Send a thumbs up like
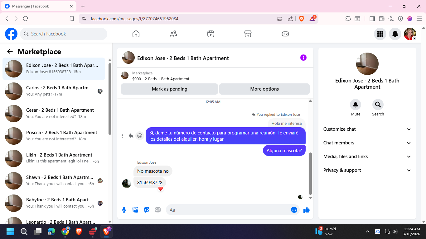The height and width of the screenshot is (239, 426). [x=307, y=210]
